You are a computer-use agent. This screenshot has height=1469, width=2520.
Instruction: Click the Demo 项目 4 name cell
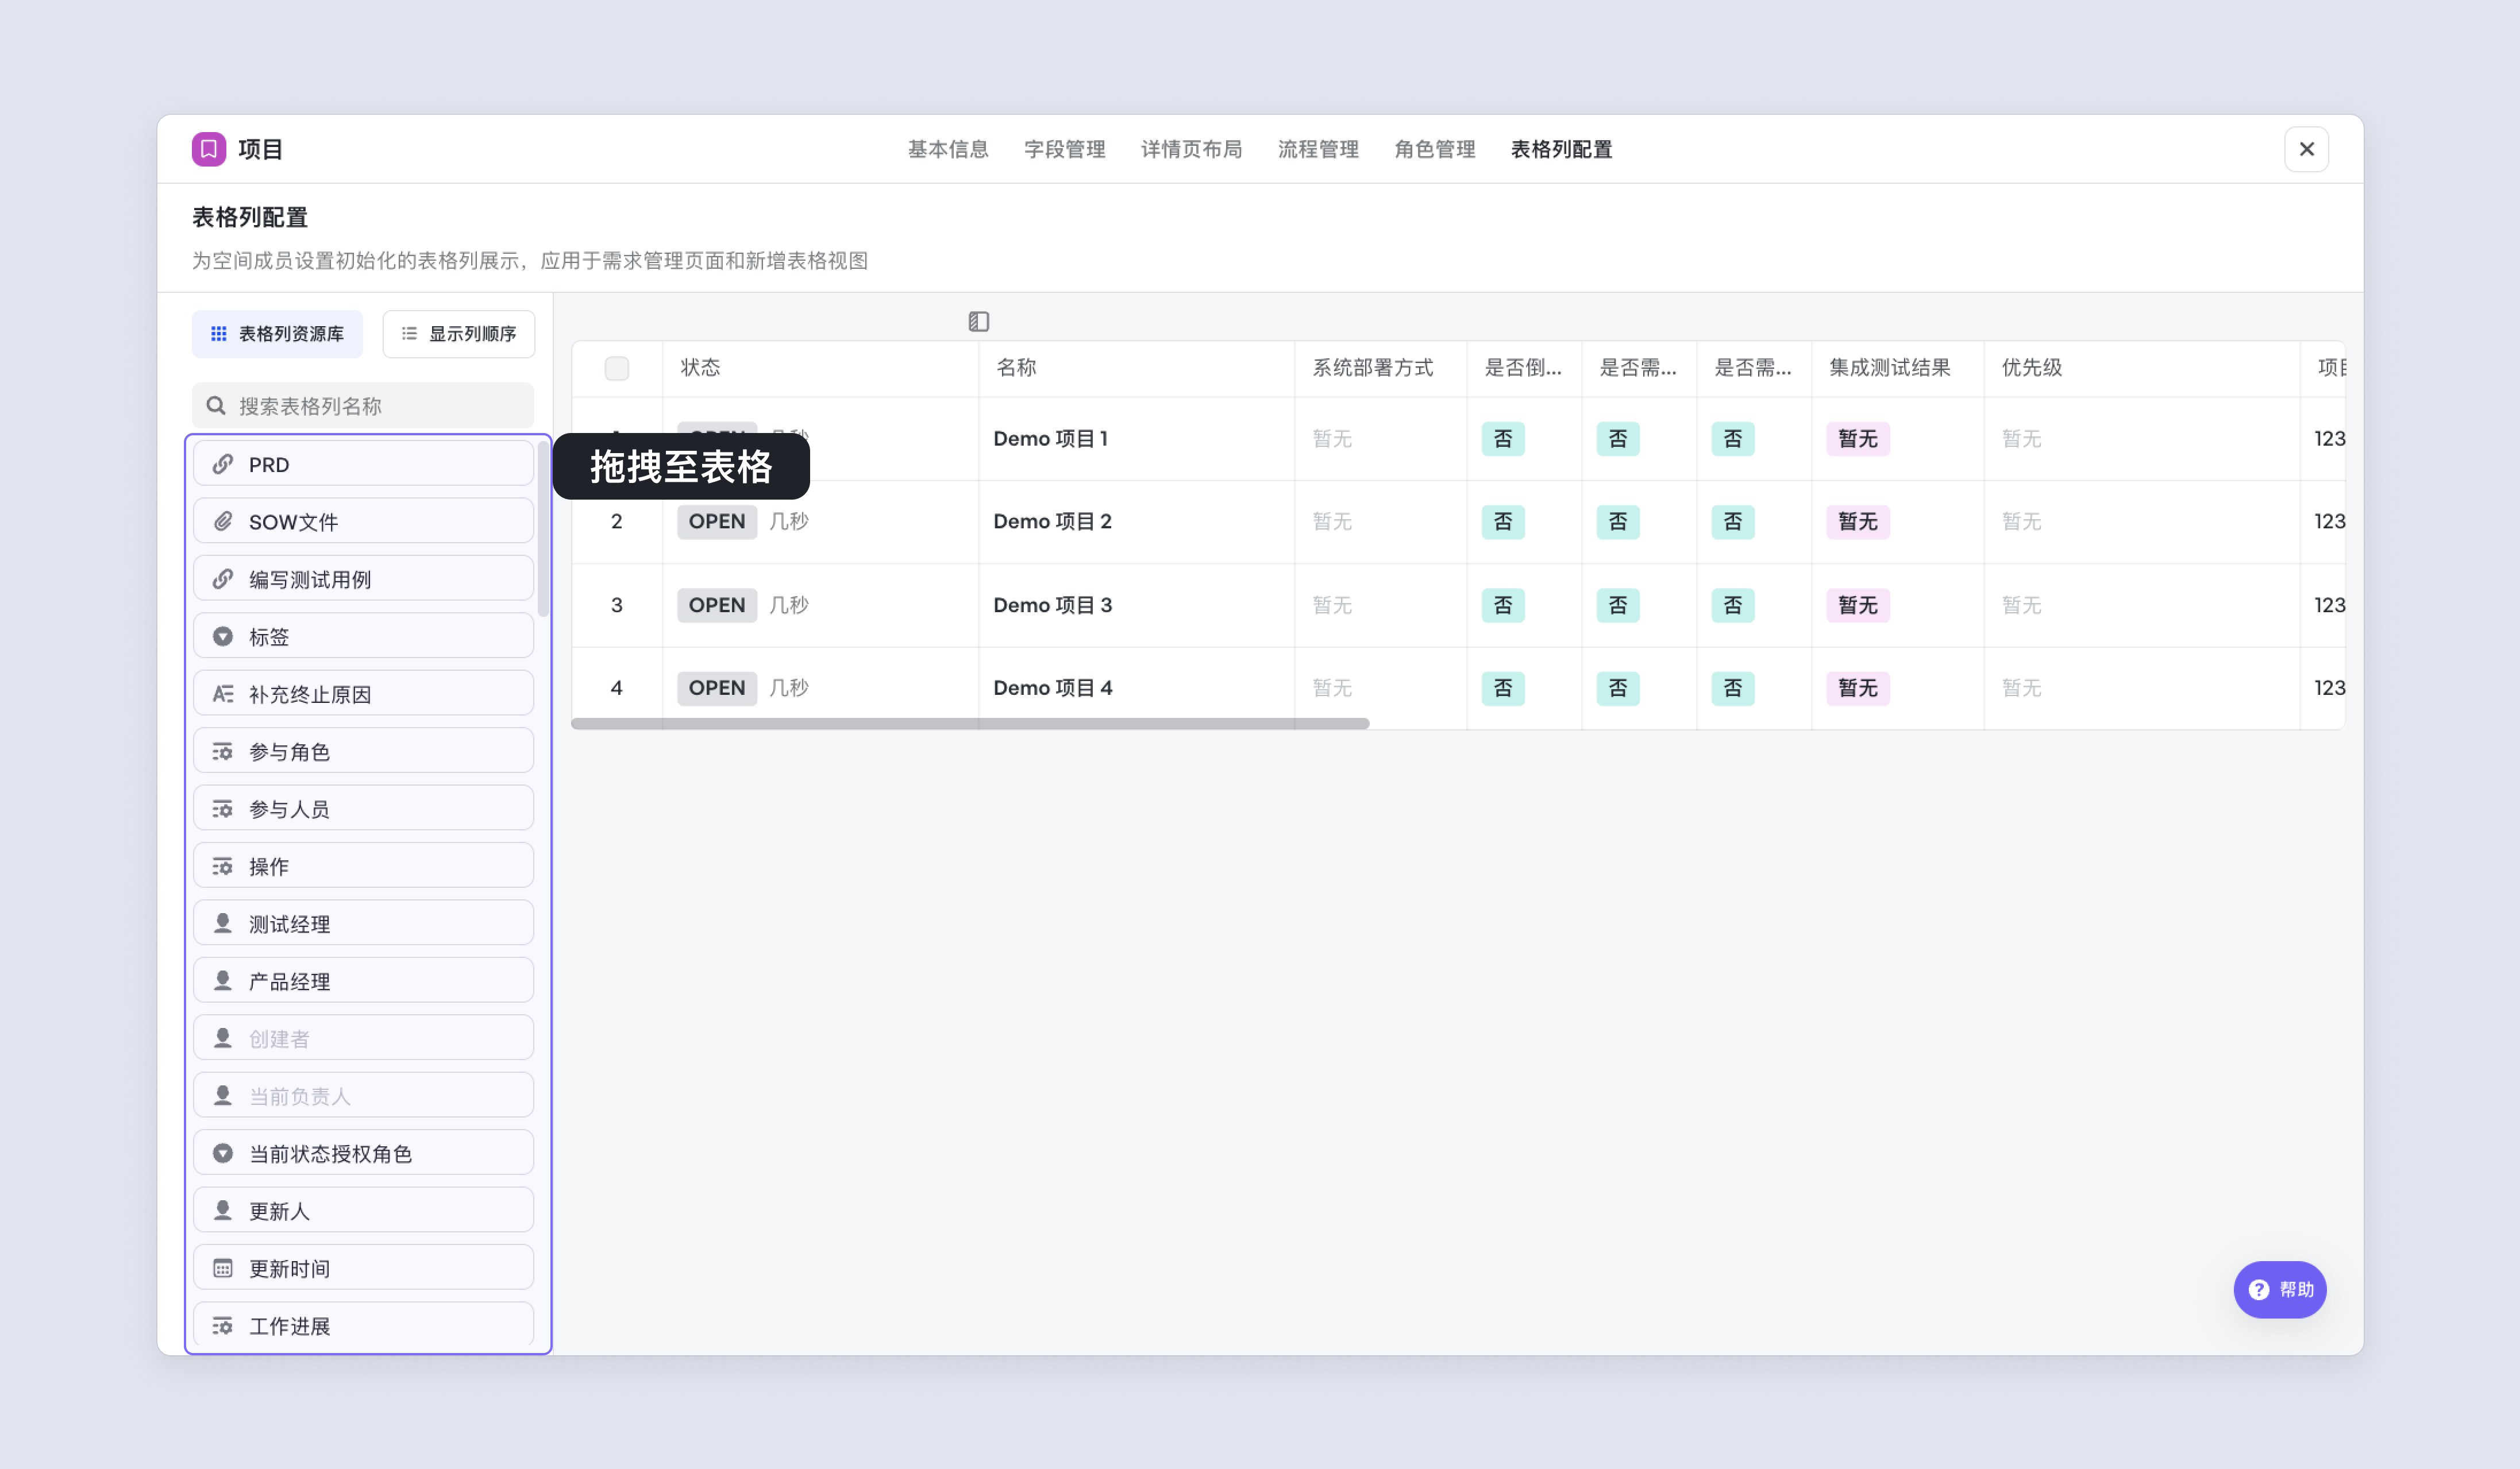1136,687
